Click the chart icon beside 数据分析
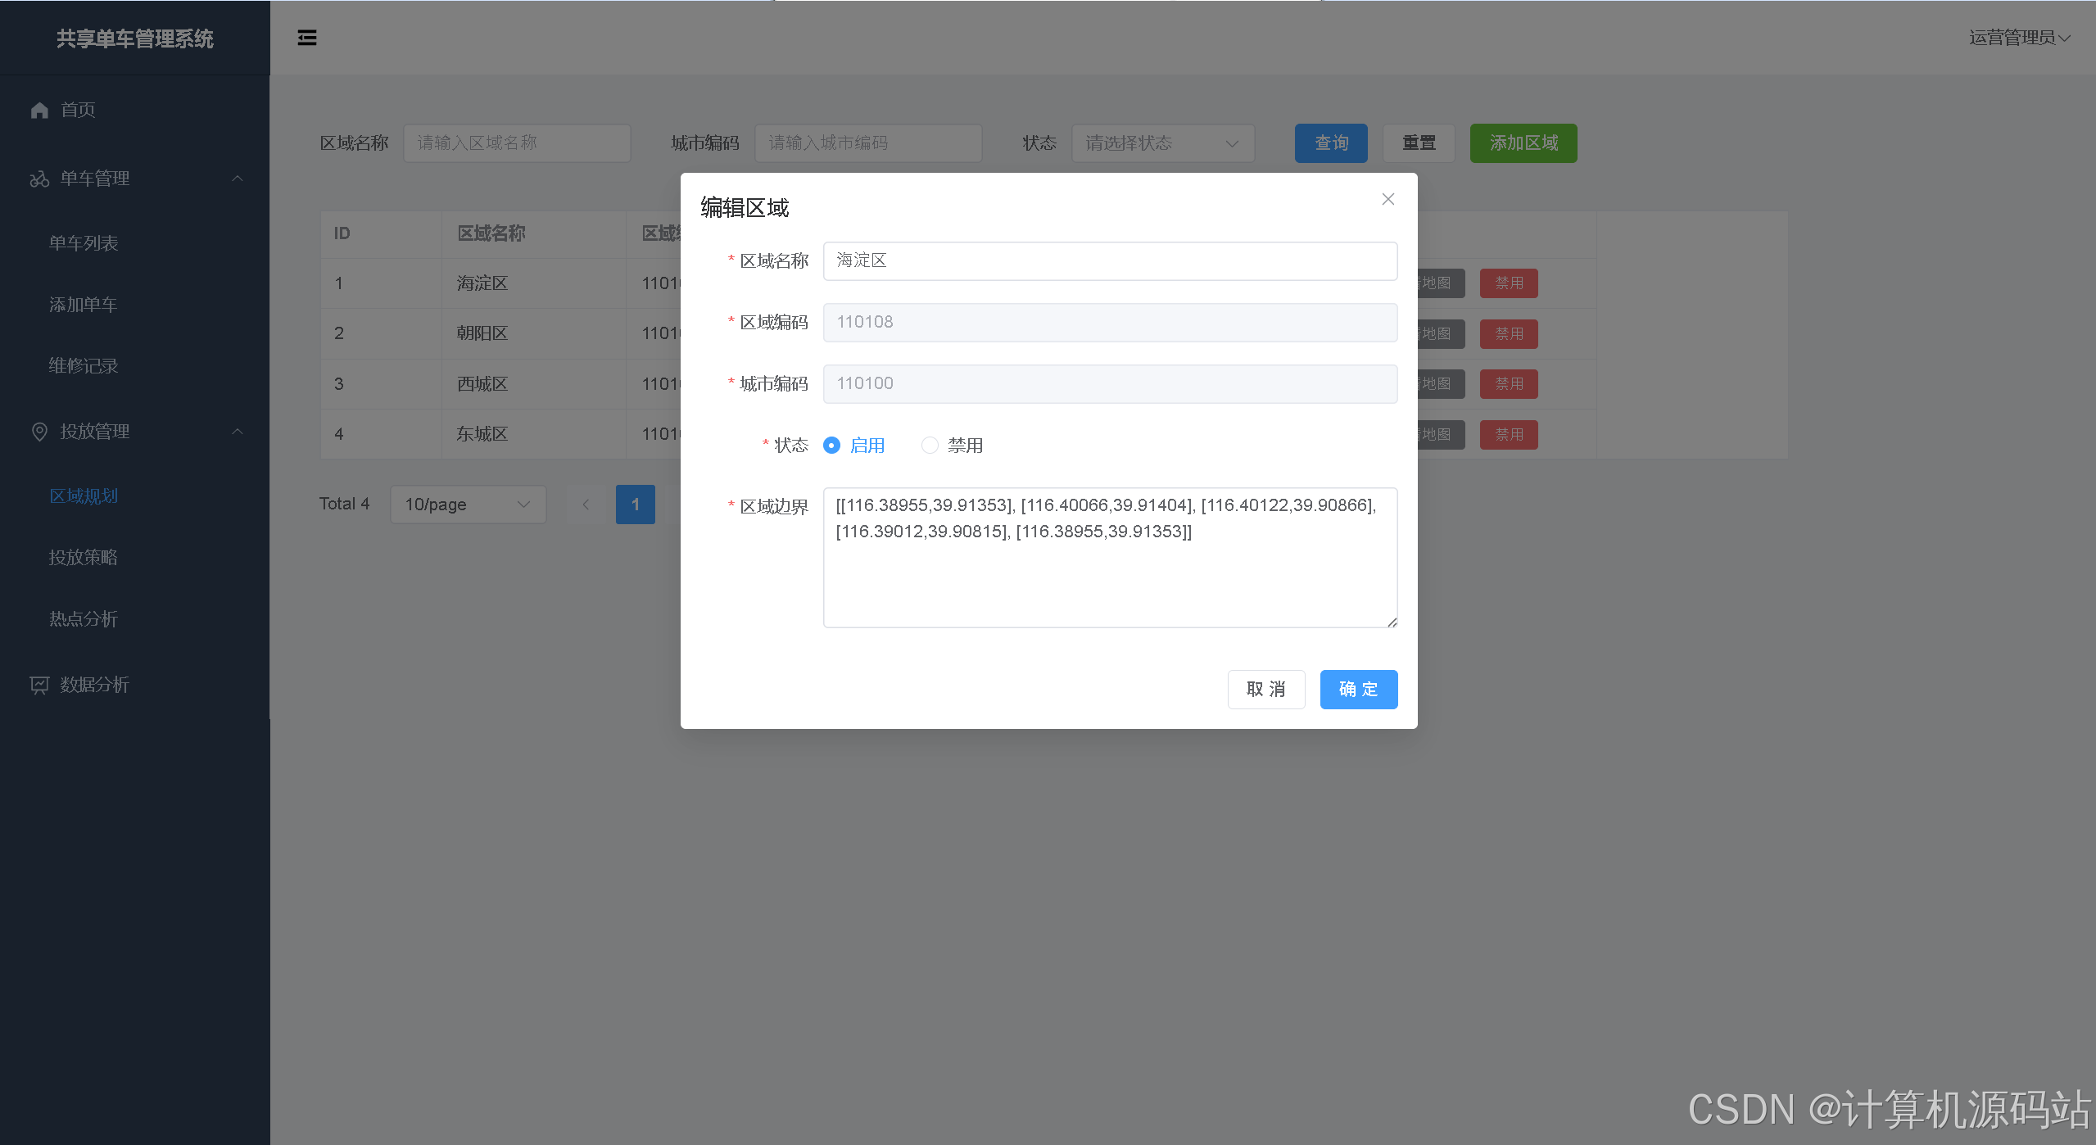 click(39, 685)
